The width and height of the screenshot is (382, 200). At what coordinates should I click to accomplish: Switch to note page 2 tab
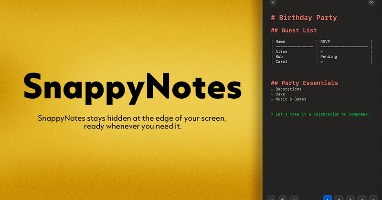click(x=339, y=198)
